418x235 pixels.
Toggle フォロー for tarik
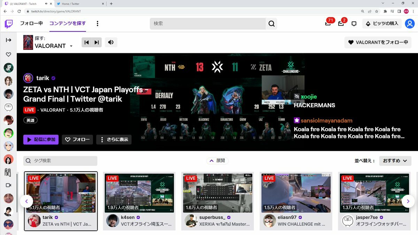click(77, 140)
